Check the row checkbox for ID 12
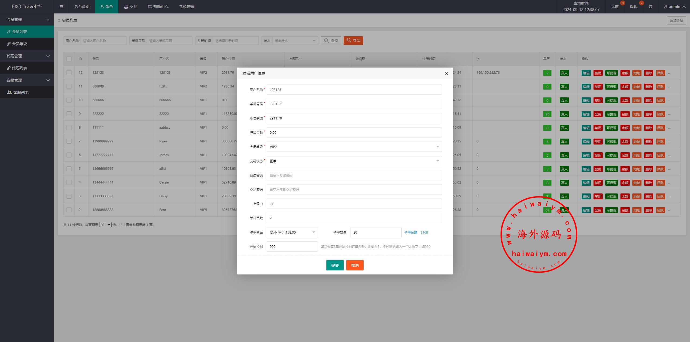 [x=69, y=73]
